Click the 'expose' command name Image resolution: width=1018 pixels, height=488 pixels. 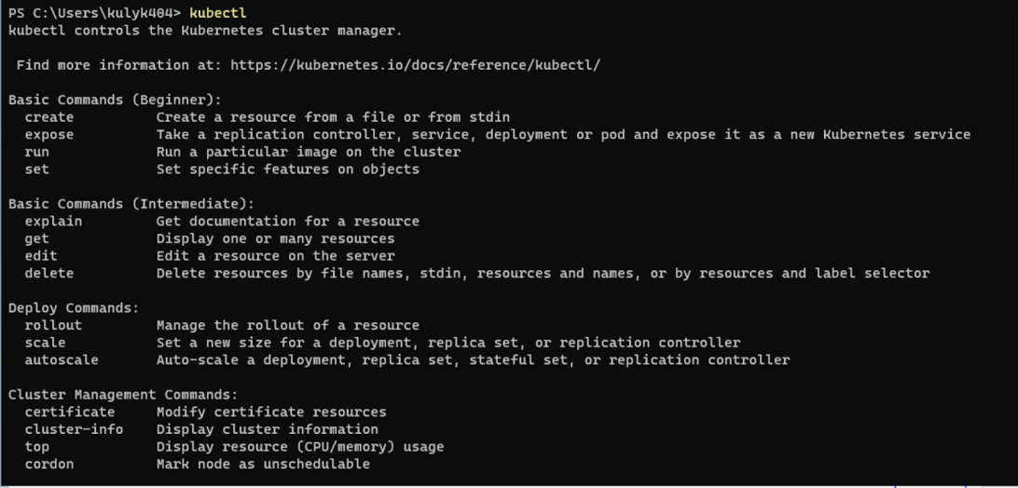coord(48,134)
